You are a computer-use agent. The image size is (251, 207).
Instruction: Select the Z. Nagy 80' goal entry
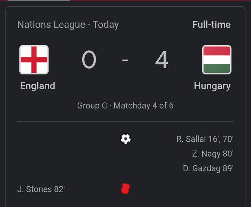click(x=213, y=154)
